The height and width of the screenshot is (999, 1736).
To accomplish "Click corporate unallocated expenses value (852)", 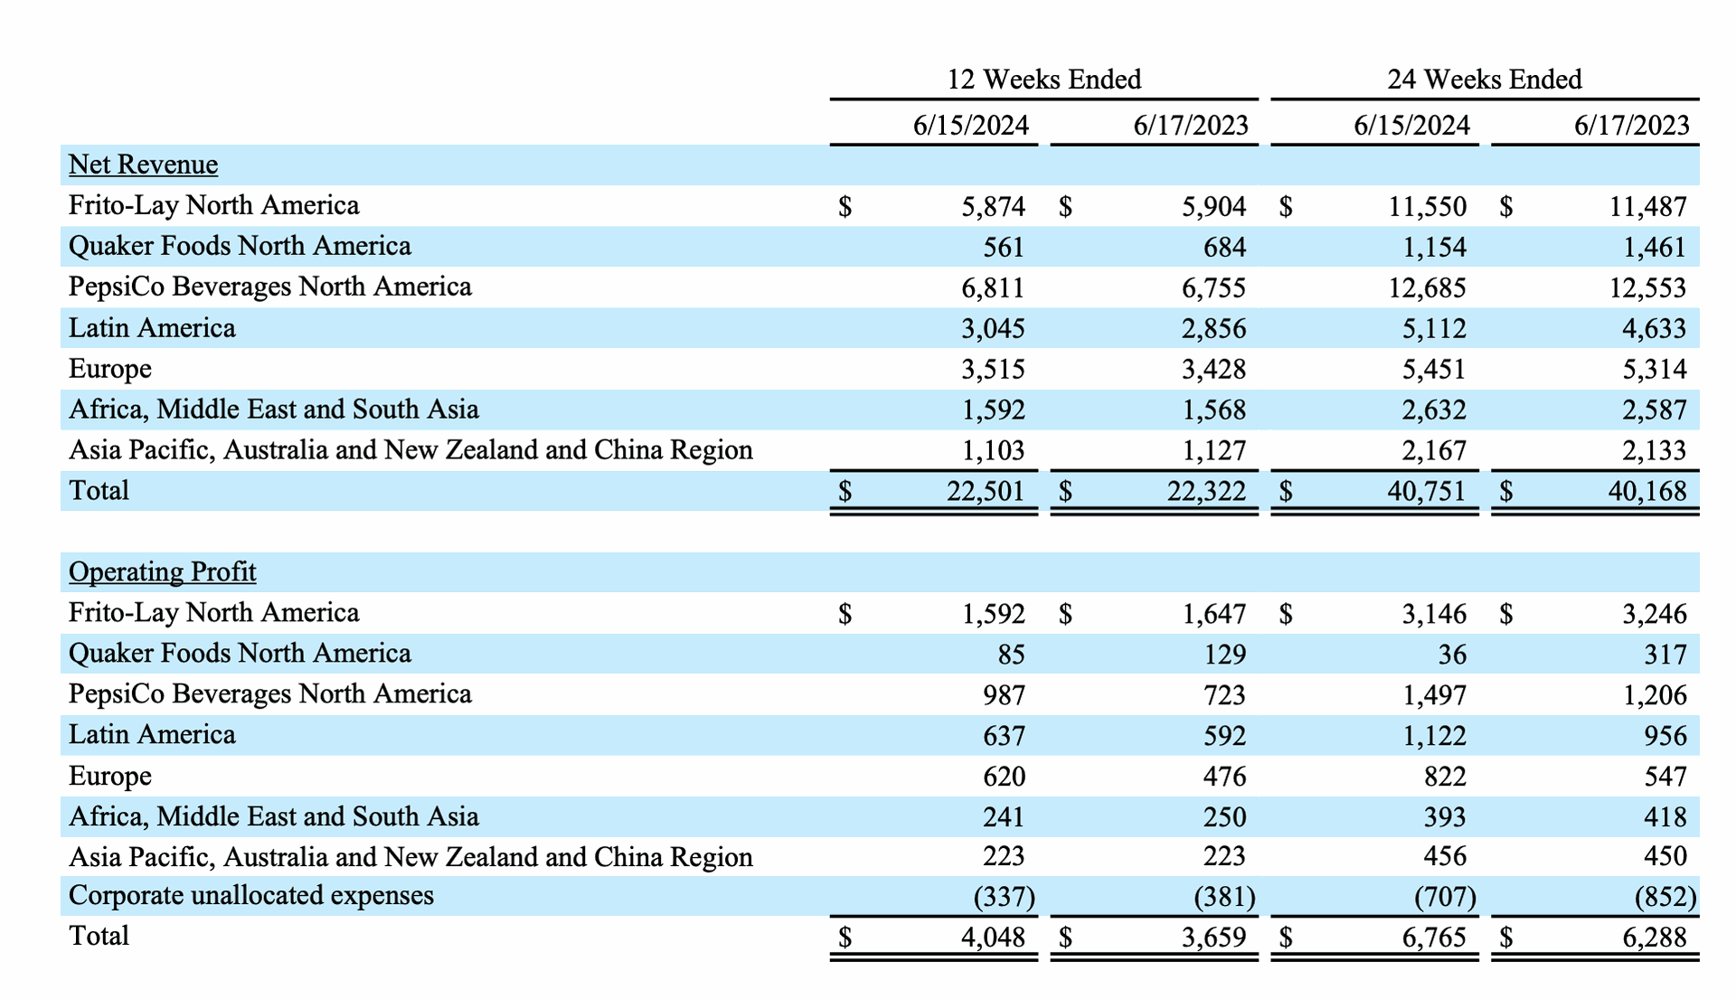I will (x=1665, y=897).
